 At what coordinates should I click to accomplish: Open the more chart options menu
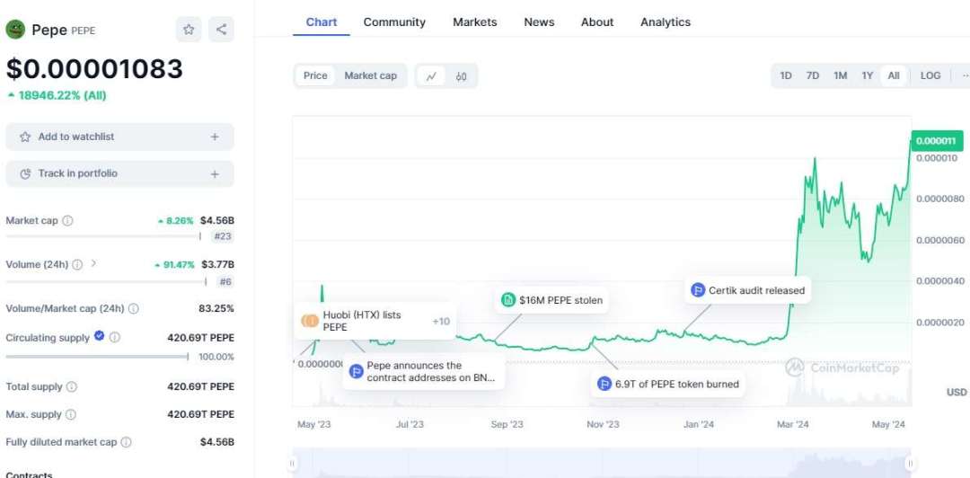tap(962, 75)
